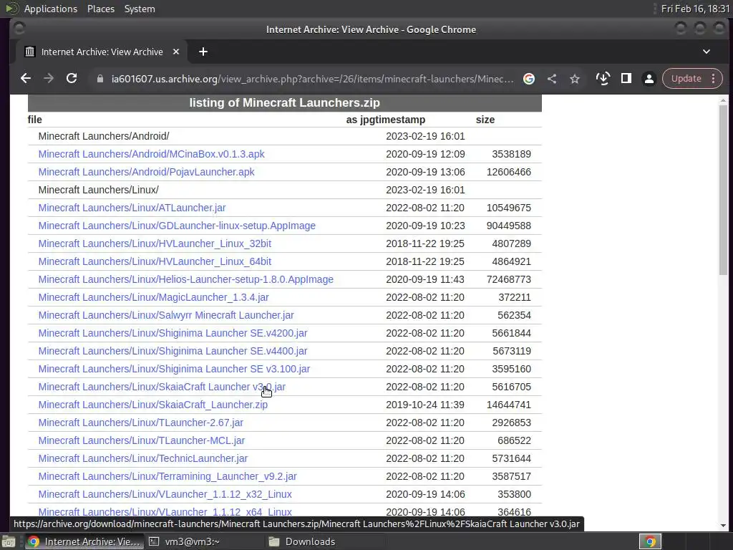
Task: Expand the tab search dropdown arrow
Action: tap(707, 52)
